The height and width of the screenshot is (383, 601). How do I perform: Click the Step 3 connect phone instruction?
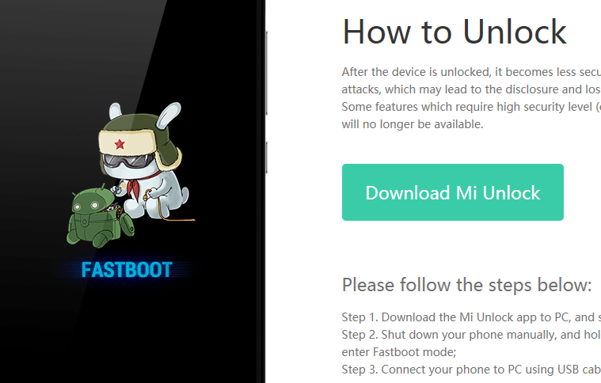coord(471,370)
